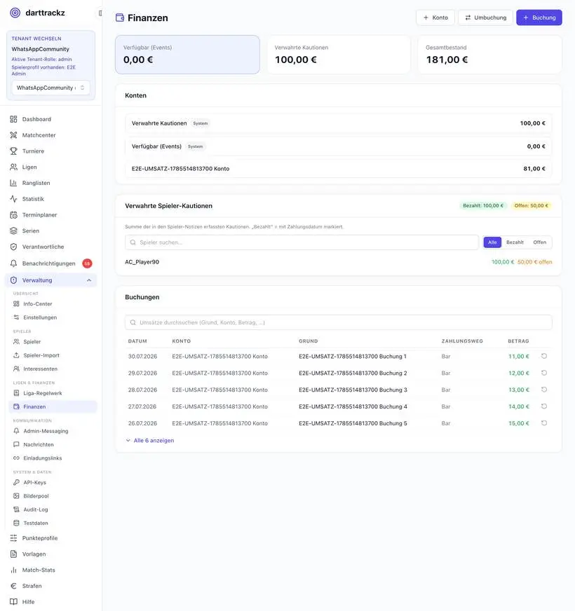Click the API-Keys key icon
Image resolution: width=575 pixels, height=611 pixels.
[16, 482]
